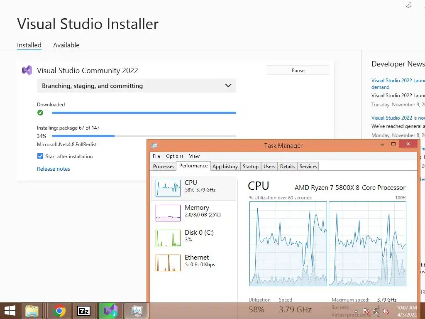The width and height of the screenshot is (425, 319).
Task: Click the Downloaded progress bar
Action: [144, 113]
